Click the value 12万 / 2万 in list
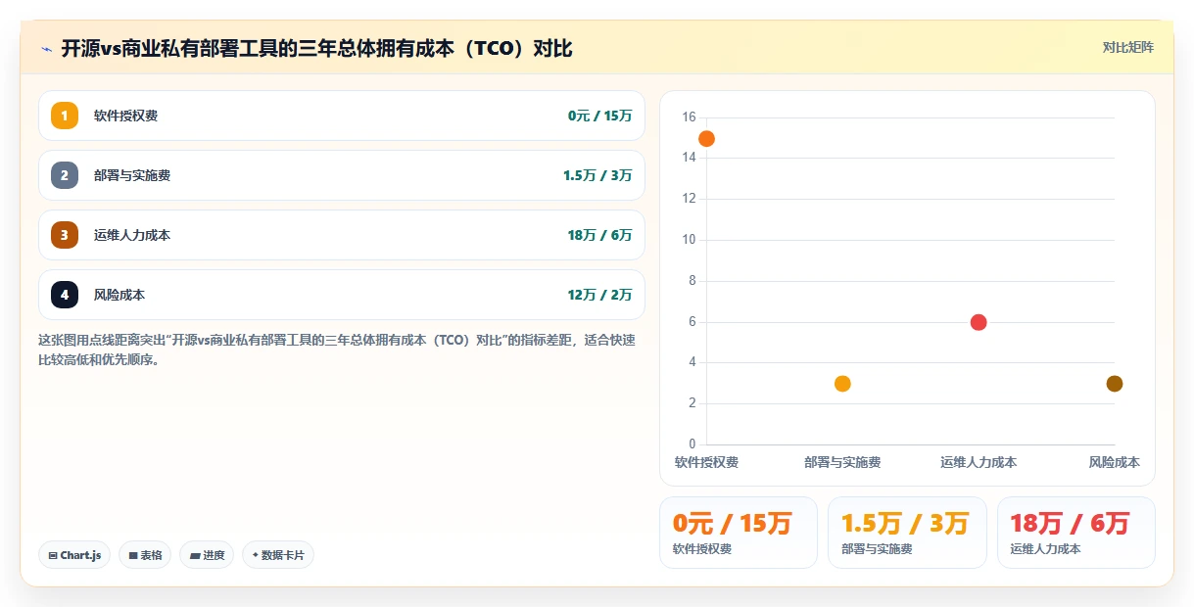Viewport: 1194px width, 607px height. click(x=600, y=295)
